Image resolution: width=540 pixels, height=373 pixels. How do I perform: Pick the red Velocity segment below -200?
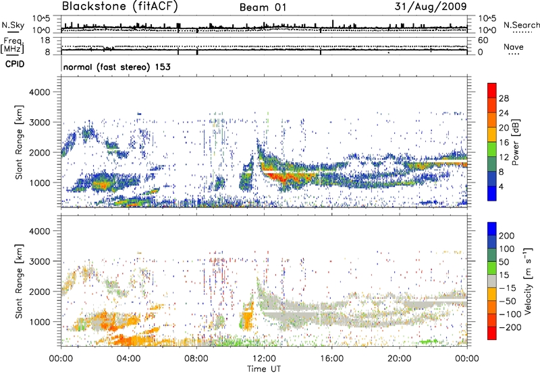pyautogui.click(x=492, y=333)
